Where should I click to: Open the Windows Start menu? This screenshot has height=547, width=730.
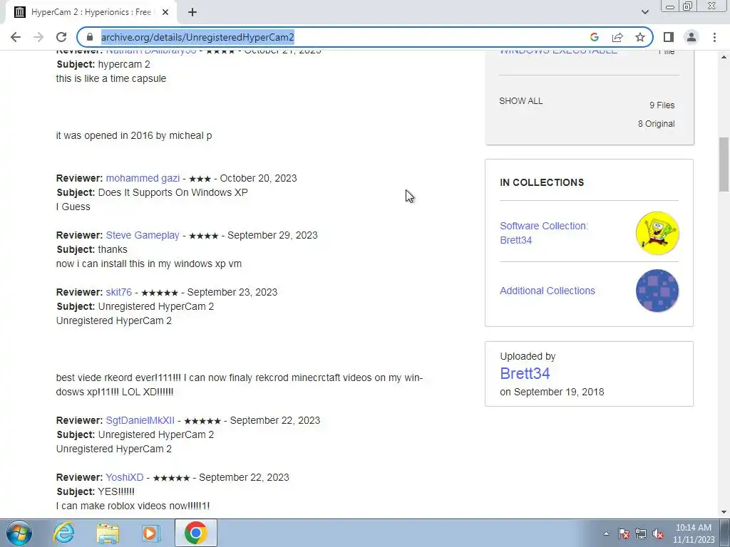coord(19,533)
